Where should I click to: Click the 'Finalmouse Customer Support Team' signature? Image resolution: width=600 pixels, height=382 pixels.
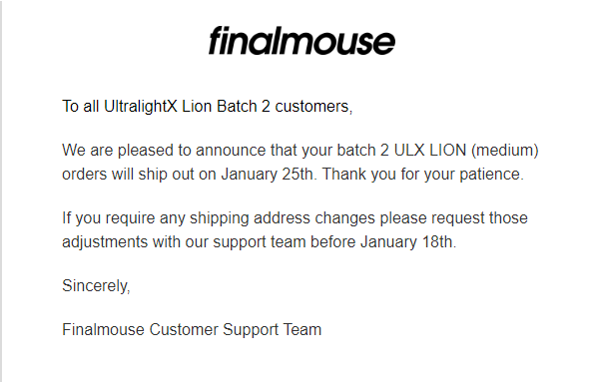[192, 329]
